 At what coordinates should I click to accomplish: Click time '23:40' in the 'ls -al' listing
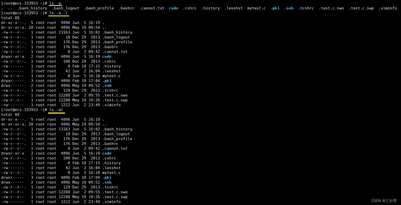click(x=94, y=202)
